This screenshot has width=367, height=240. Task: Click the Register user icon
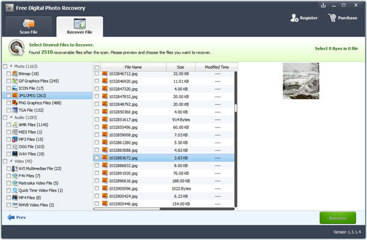294,18
